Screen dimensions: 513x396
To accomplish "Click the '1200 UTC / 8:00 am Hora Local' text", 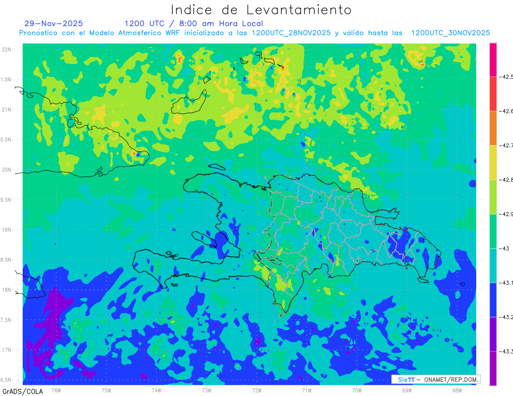I will click(x=194, y=23).
